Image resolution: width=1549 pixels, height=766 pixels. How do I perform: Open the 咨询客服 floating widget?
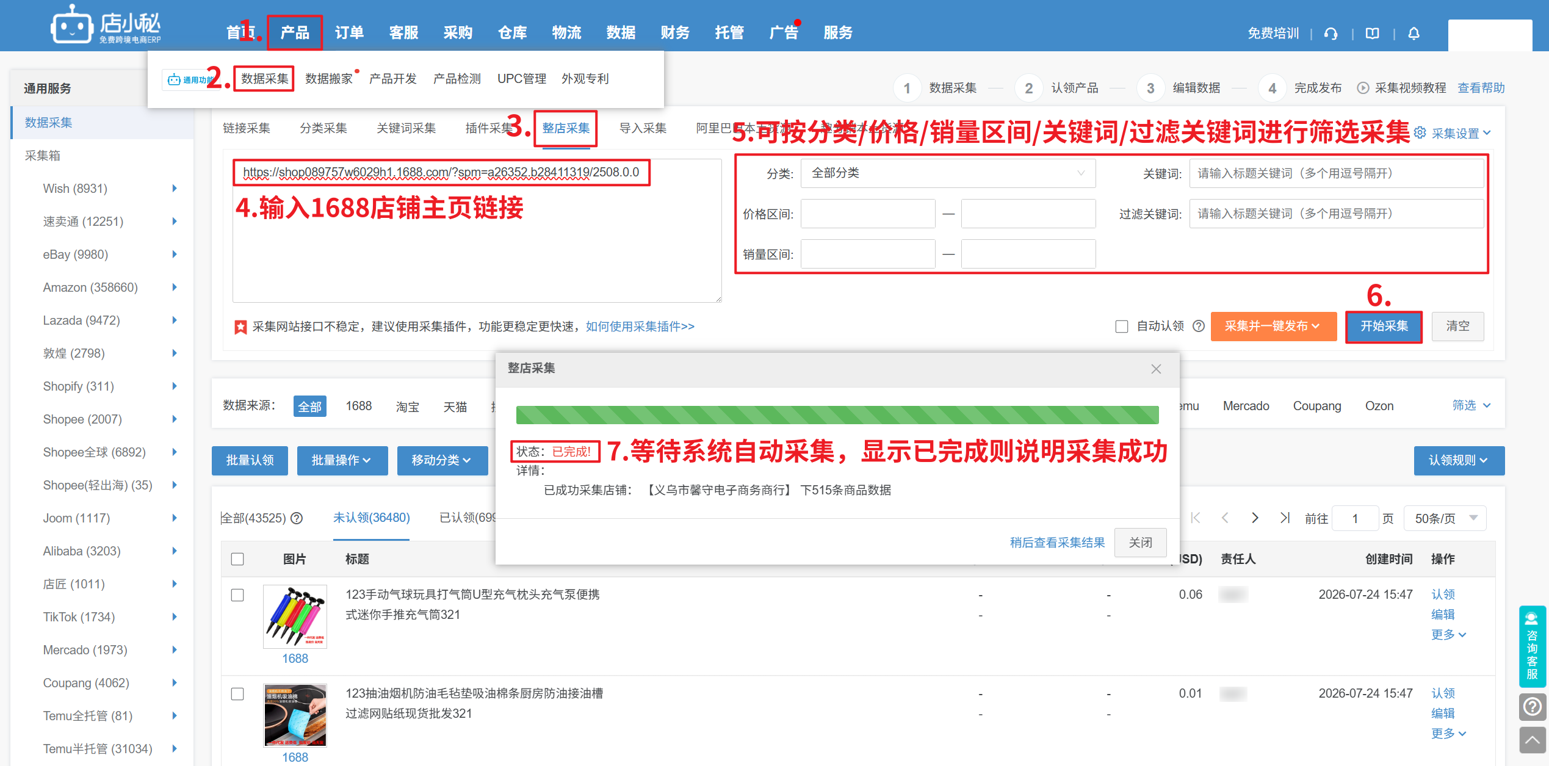tap(1532, 646)
